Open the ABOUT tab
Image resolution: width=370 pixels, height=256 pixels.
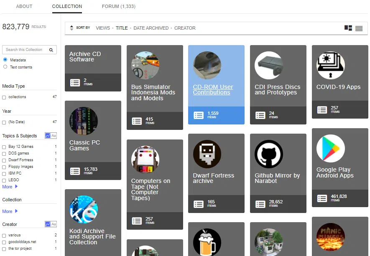tap(24, 6)
